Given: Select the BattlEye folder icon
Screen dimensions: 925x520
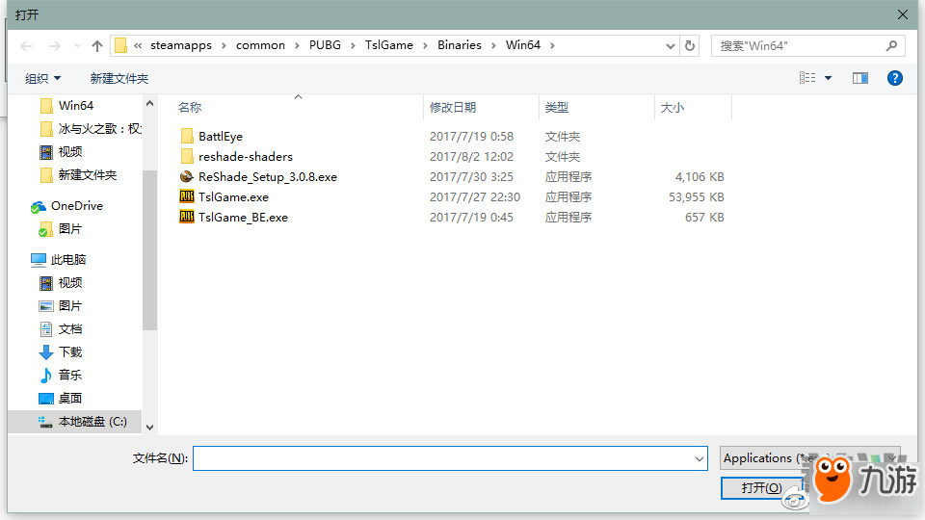Looking at the screenshot, I should [x=186, y=136].
